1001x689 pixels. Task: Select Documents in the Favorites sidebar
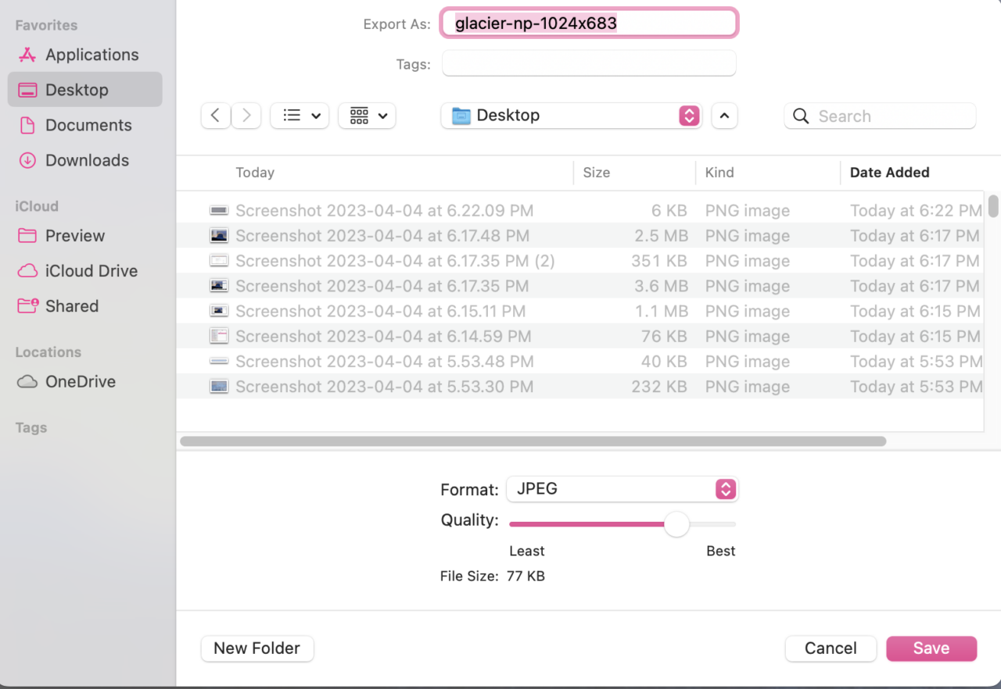[x=86, y=125]
